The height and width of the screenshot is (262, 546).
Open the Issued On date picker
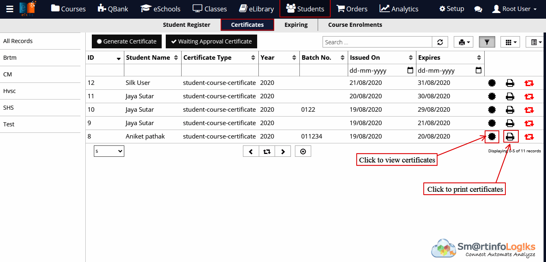coord(410,70)
